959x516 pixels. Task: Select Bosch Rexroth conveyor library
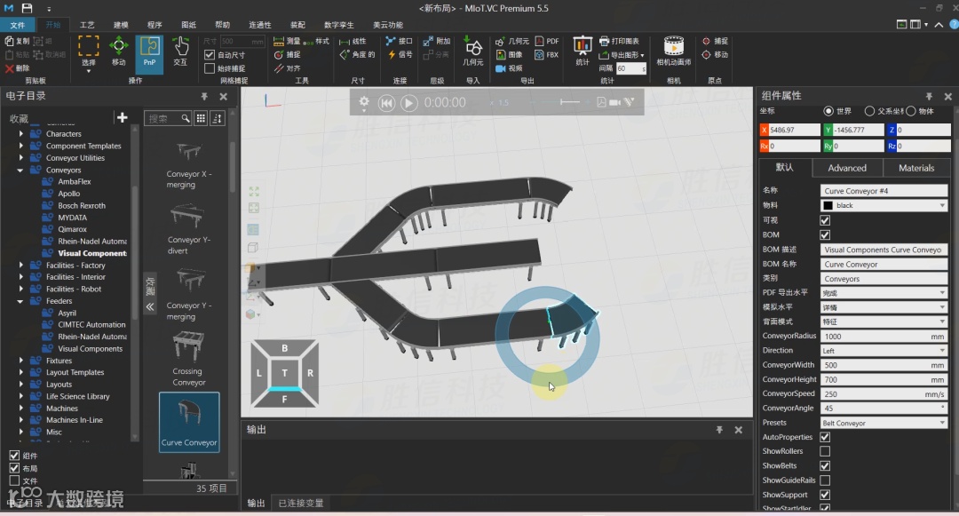[82, 205]
